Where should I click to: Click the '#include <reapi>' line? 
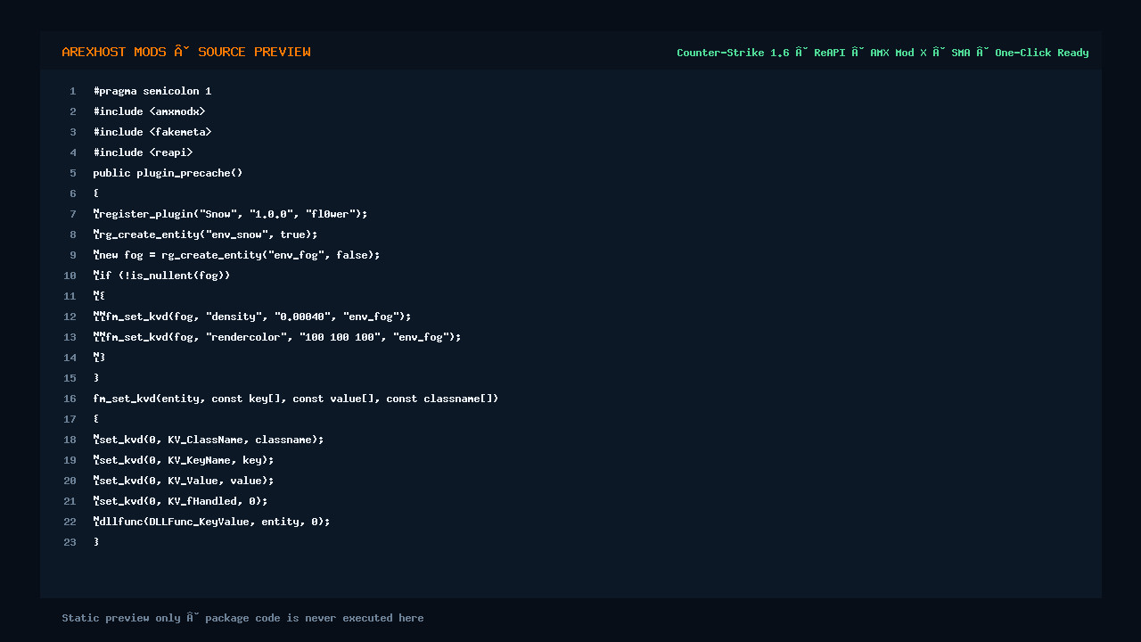point(144,152)
